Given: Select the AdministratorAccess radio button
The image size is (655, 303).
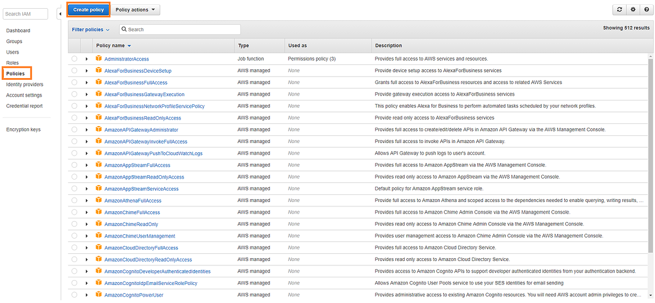Looking at the screenshot, I should click(74, 59).
